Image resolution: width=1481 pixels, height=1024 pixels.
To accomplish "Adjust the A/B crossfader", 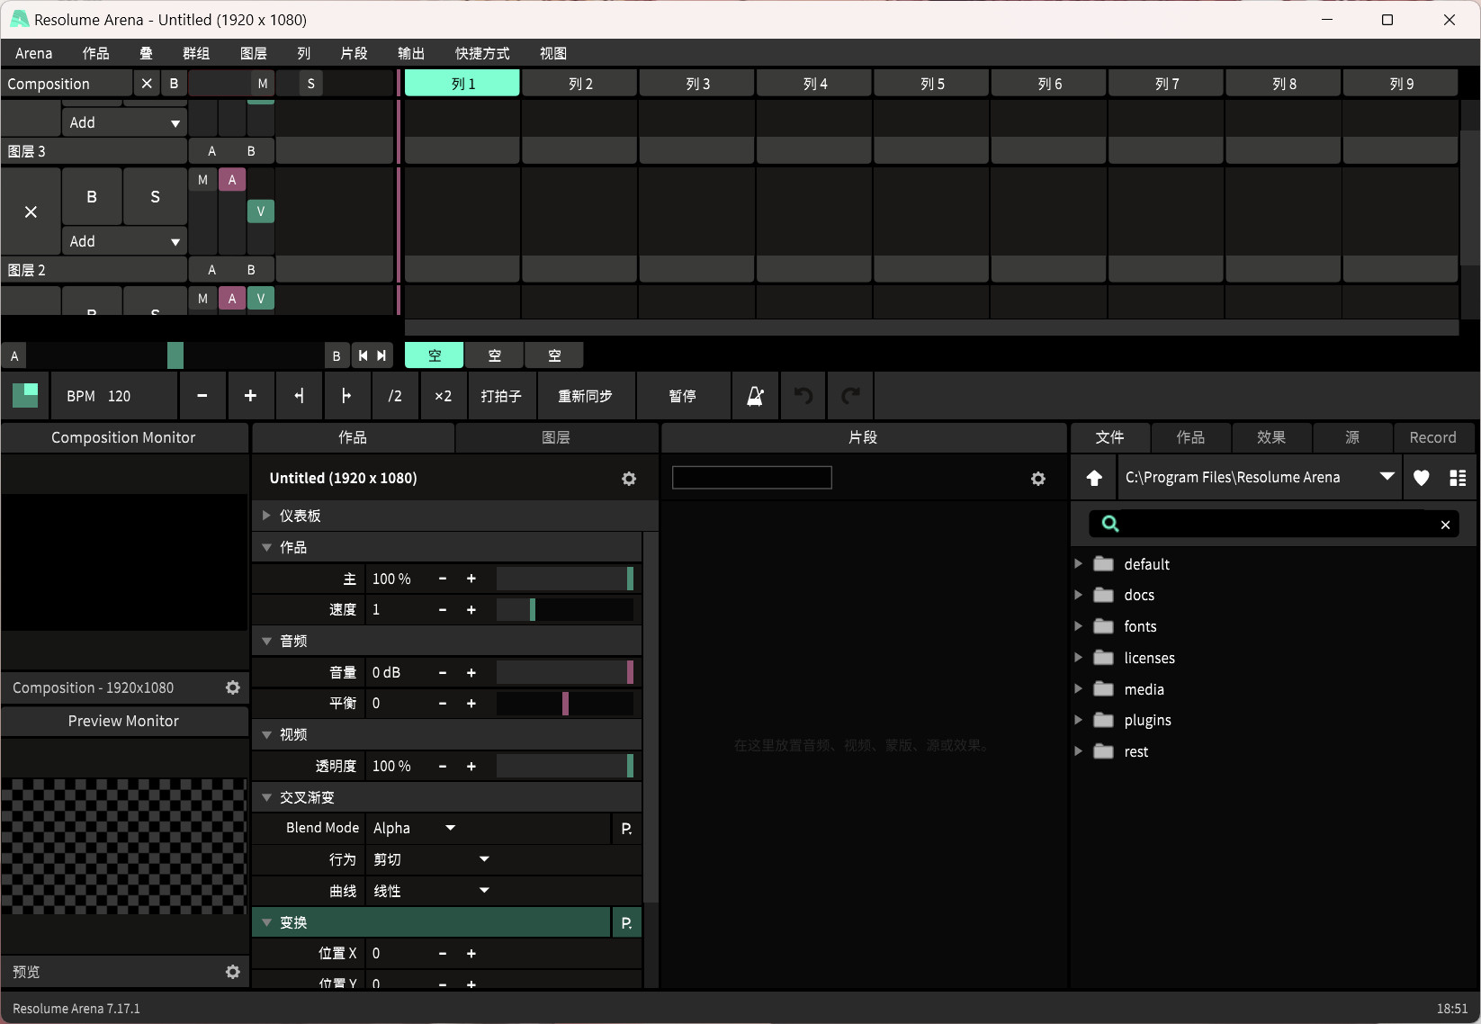I will click(x=175, y=355).
